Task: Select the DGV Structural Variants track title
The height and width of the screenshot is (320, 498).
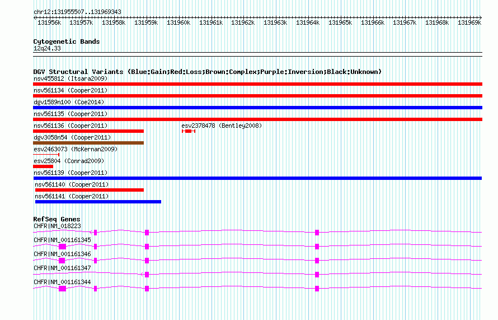Action: [208, 72]
